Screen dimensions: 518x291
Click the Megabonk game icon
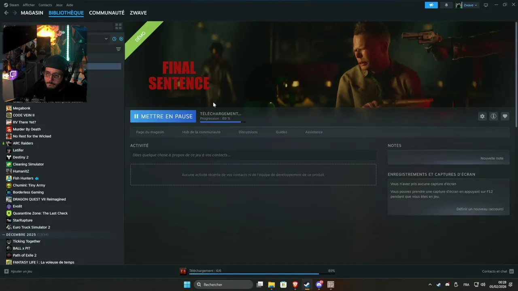[9, 108]
